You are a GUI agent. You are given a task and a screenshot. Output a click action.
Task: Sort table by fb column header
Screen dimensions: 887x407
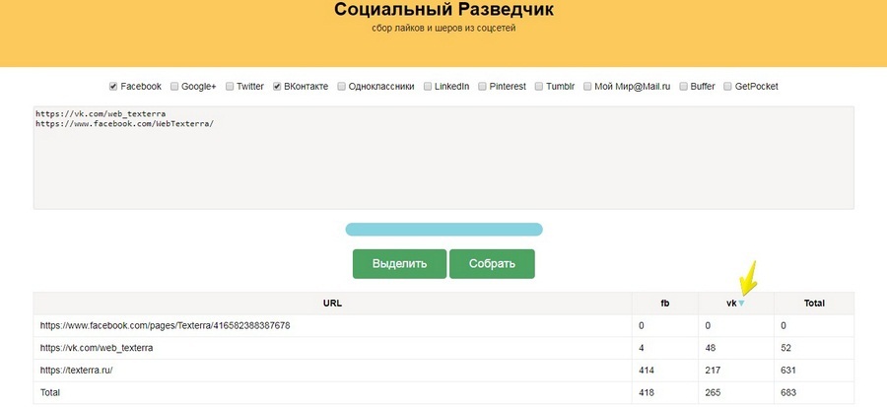tap(665, 304)
